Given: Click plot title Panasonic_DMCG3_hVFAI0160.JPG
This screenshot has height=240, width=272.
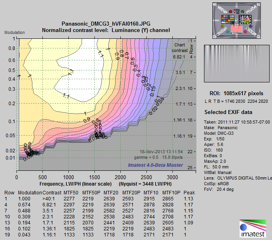Looking at the screenshot, I should point(106,24).
